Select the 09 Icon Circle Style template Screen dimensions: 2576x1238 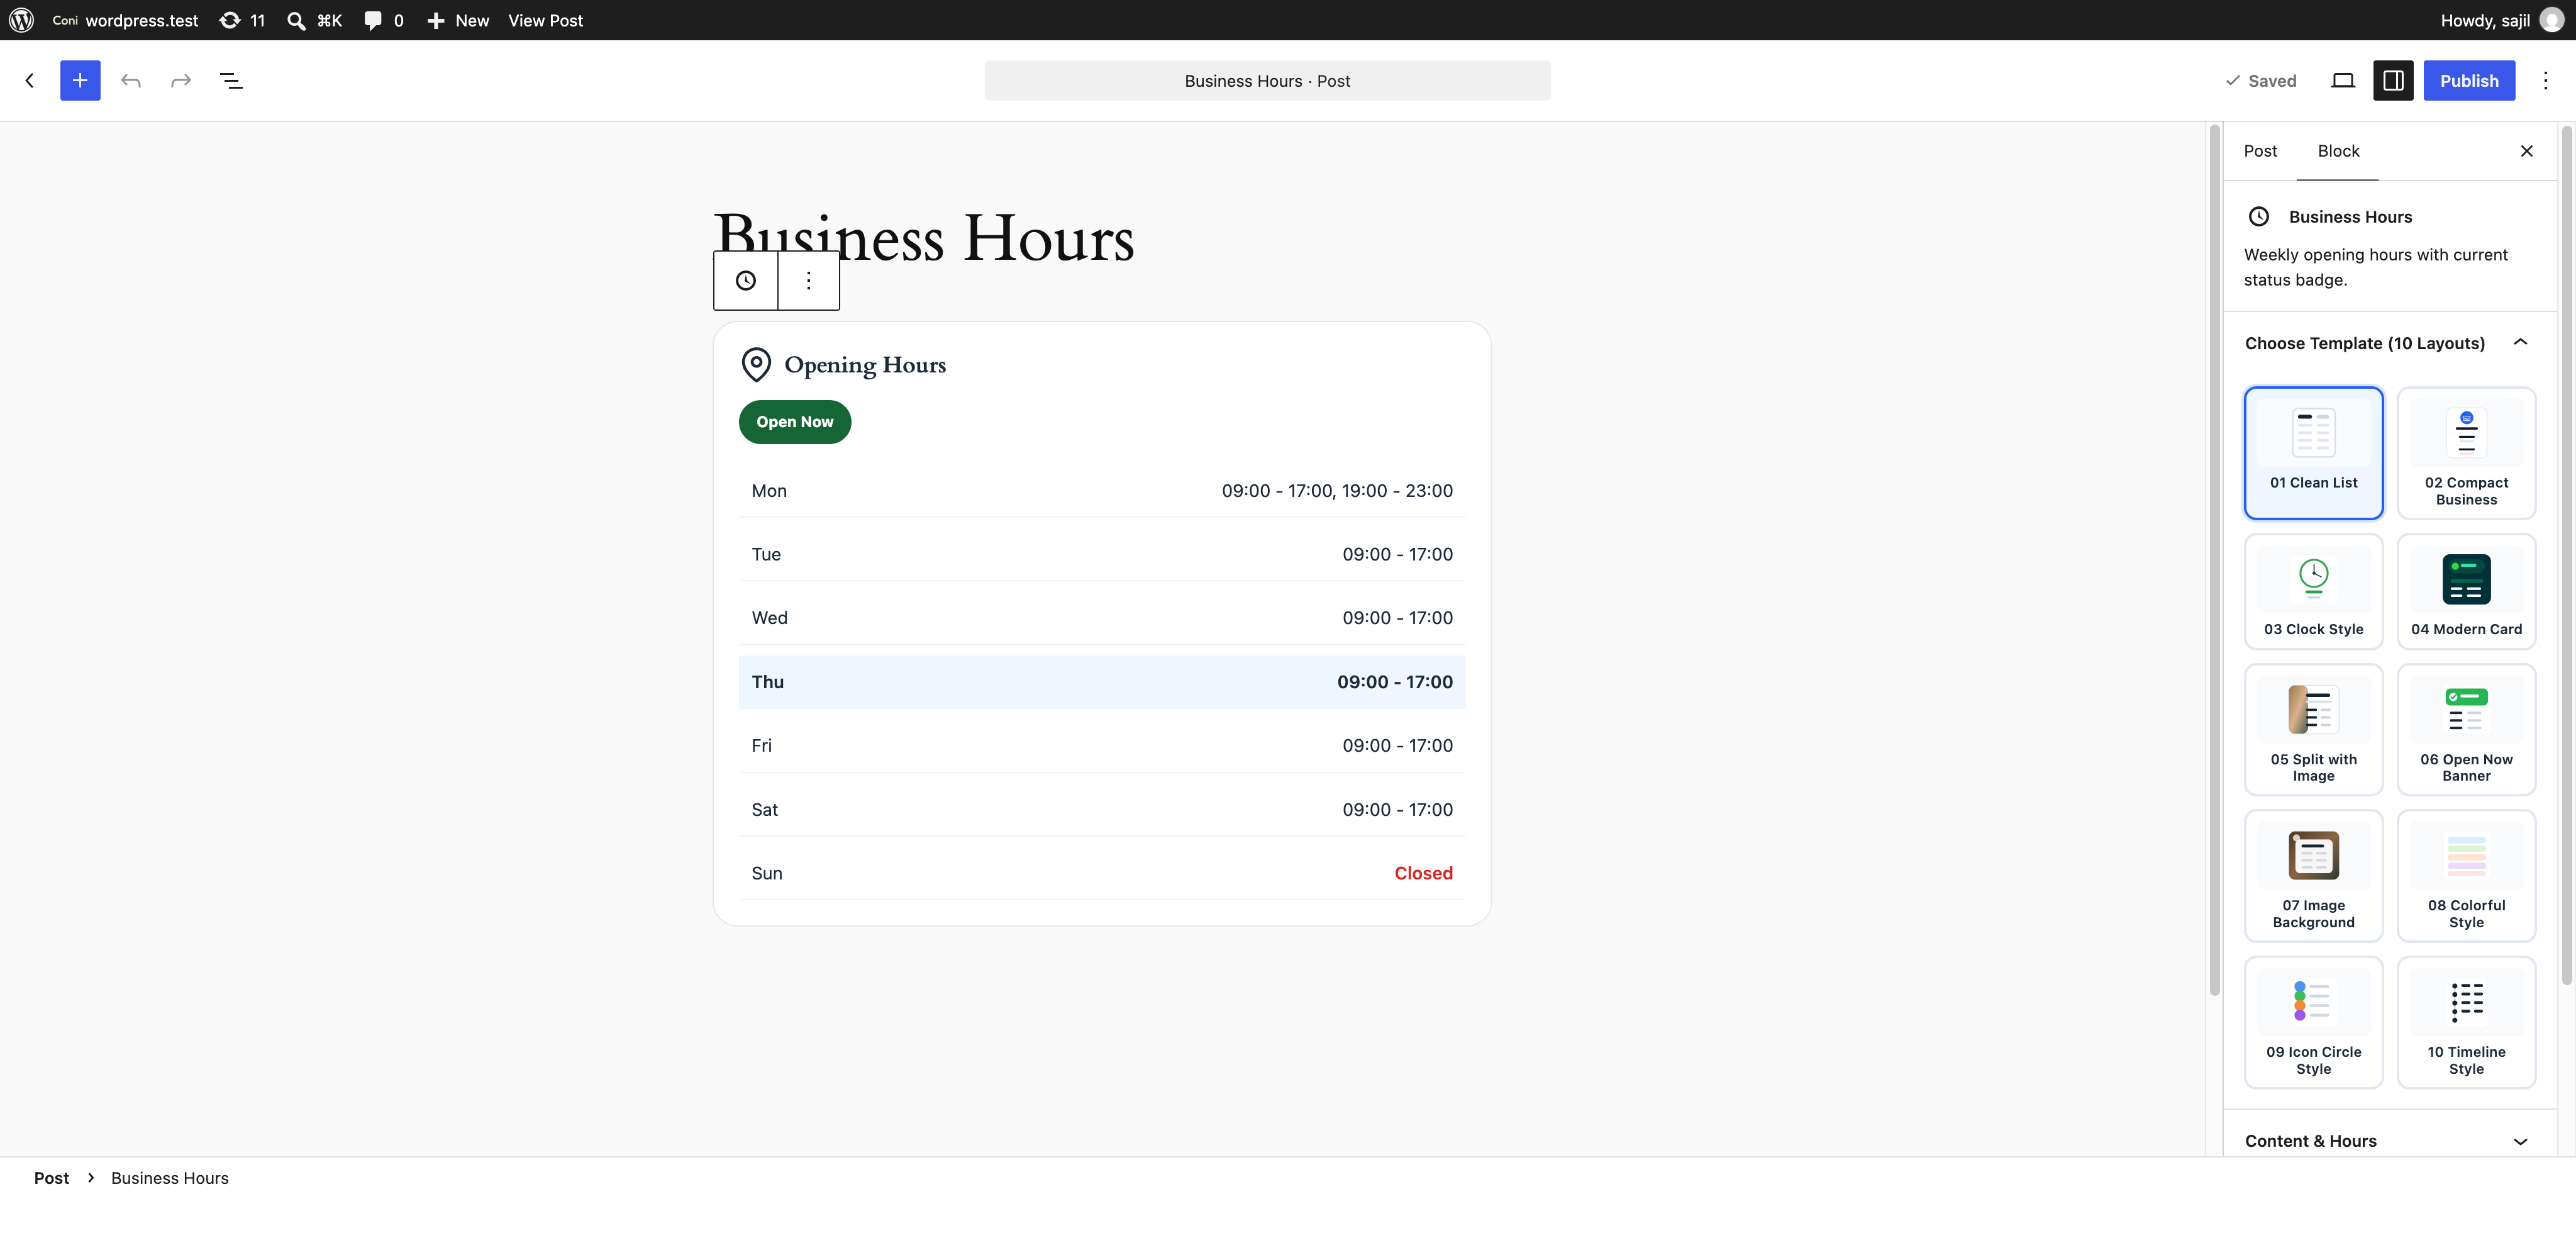point(2314,1022)
